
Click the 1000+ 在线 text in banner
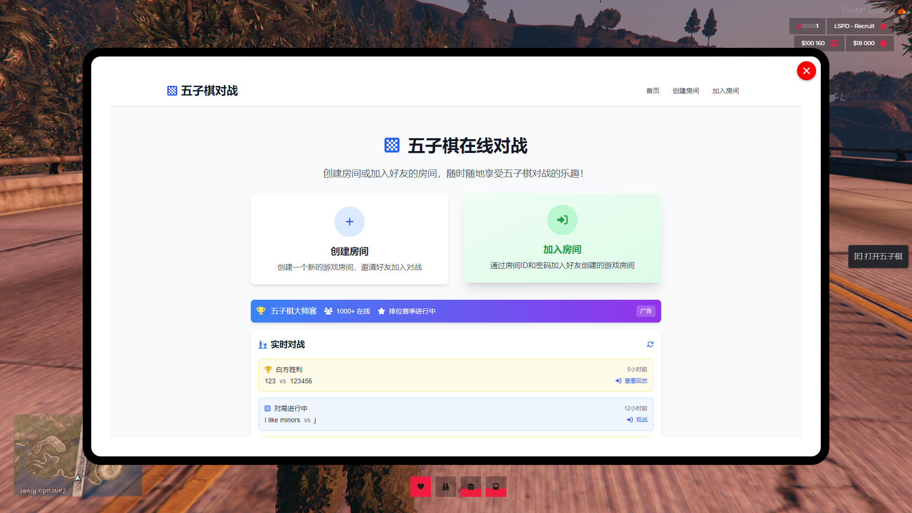tap(353, 311)
